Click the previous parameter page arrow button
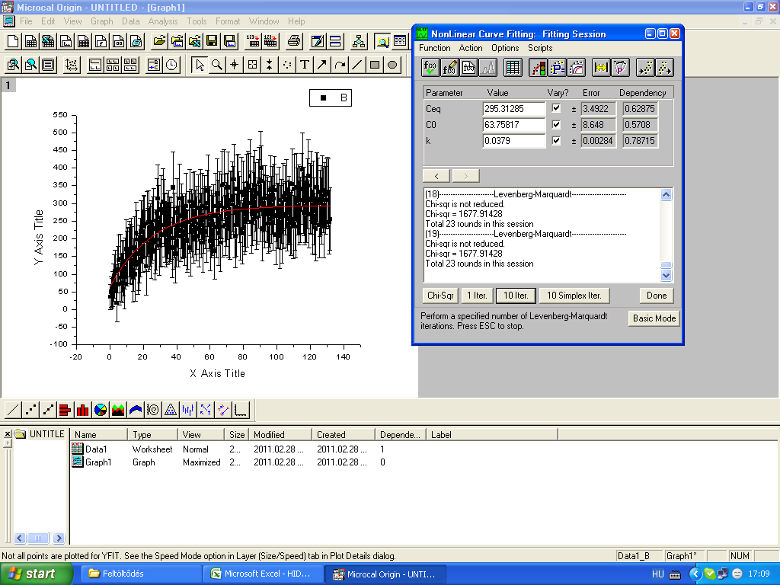780x585 pixels. (436, 176)
